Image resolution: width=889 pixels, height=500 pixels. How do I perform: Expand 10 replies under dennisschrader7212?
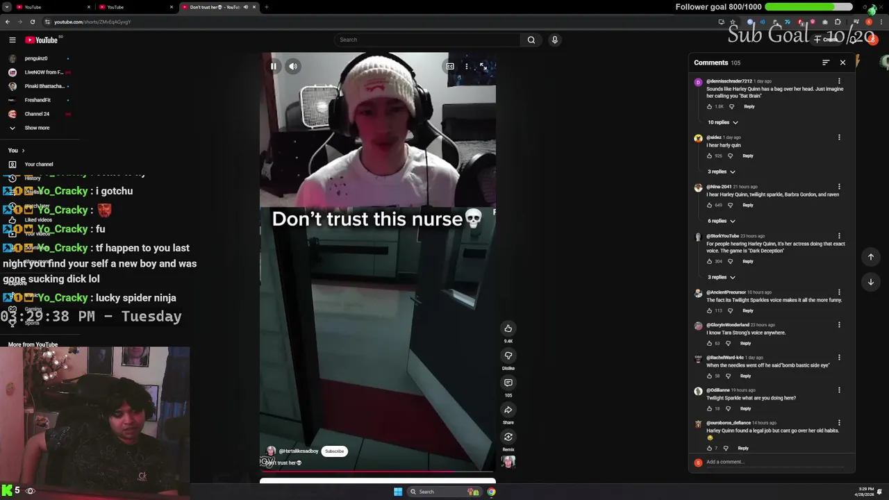(x=723, y=122)
